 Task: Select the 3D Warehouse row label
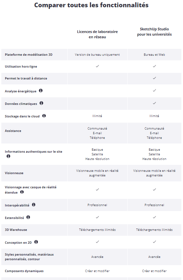coord(16,230)
